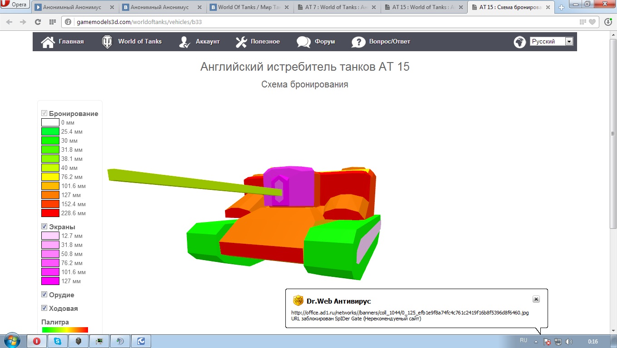This screenshot has width=617, height=348.
Task: Close the AT 15 : Схема бронирования tab
Action: 548,7
